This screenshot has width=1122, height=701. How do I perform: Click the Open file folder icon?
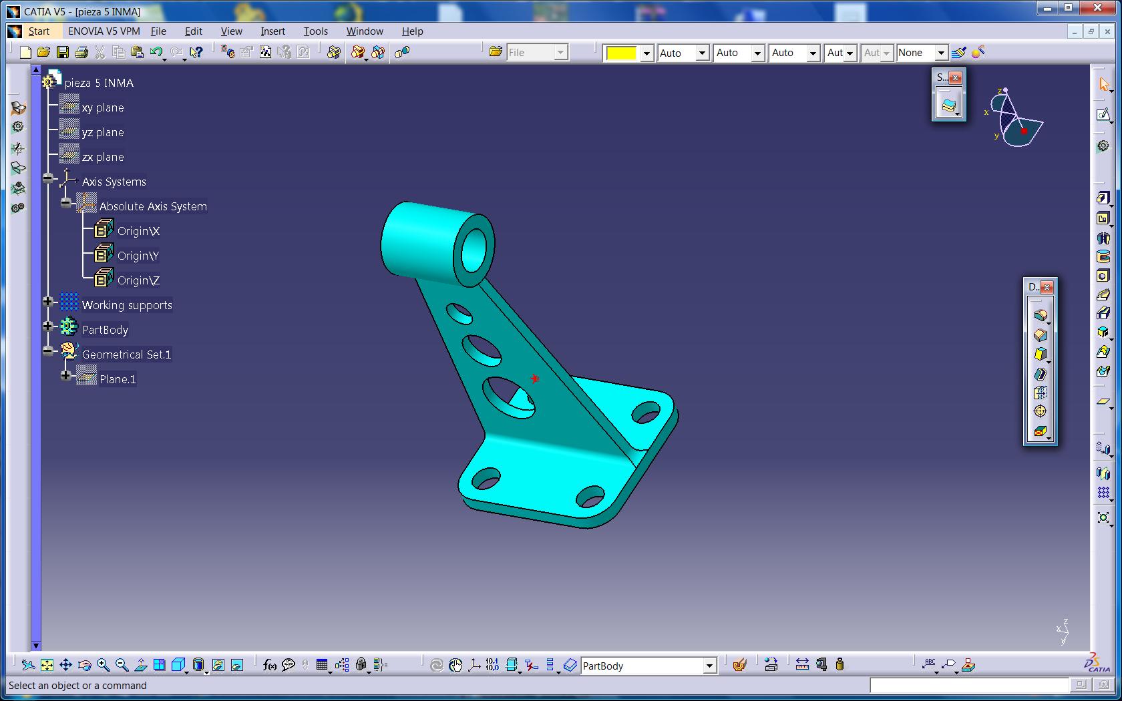(x=44, y=52)
